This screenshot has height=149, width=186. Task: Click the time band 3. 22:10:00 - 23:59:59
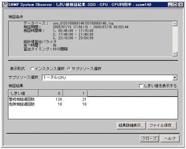(x=73, y=38)
